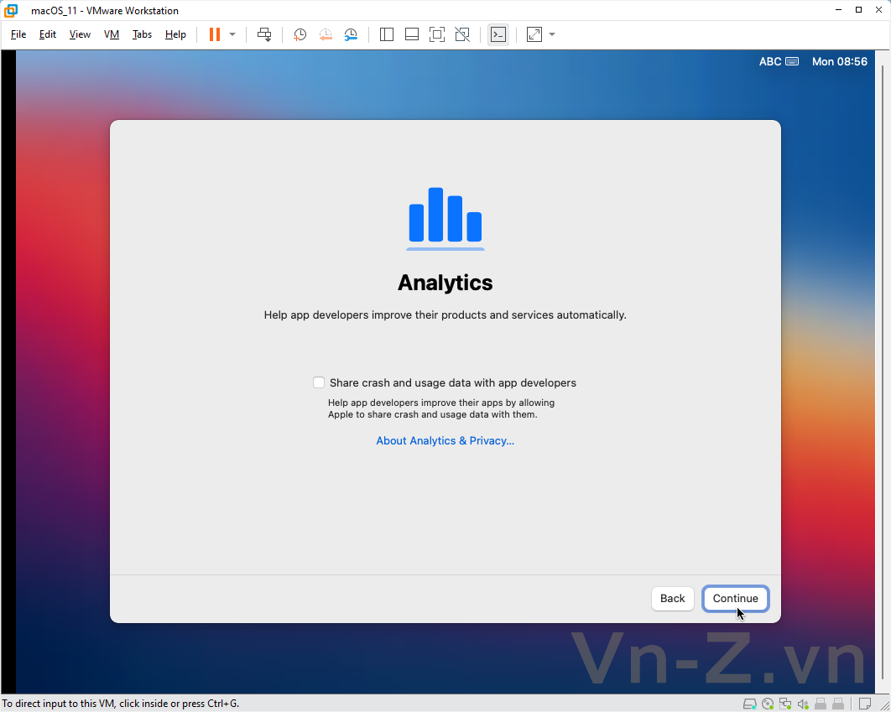Open the File menu
Screen dimensions: 891x712
[x=18, y=34]
